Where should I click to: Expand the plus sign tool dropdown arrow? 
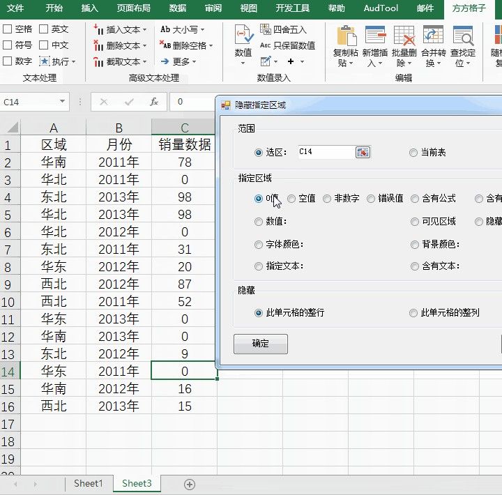[x=302, y=61]
